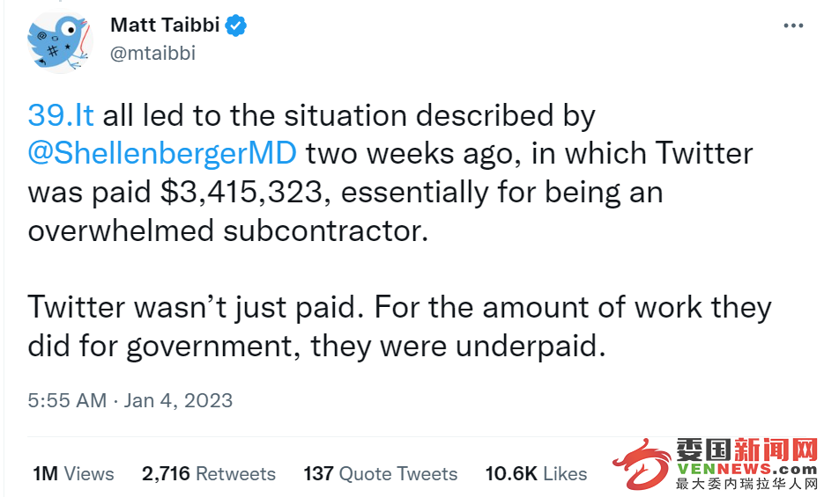Viewport: 824px width, 497px height.
Task: Follow the 39.It link in tweet
Action: coord(61,115)
